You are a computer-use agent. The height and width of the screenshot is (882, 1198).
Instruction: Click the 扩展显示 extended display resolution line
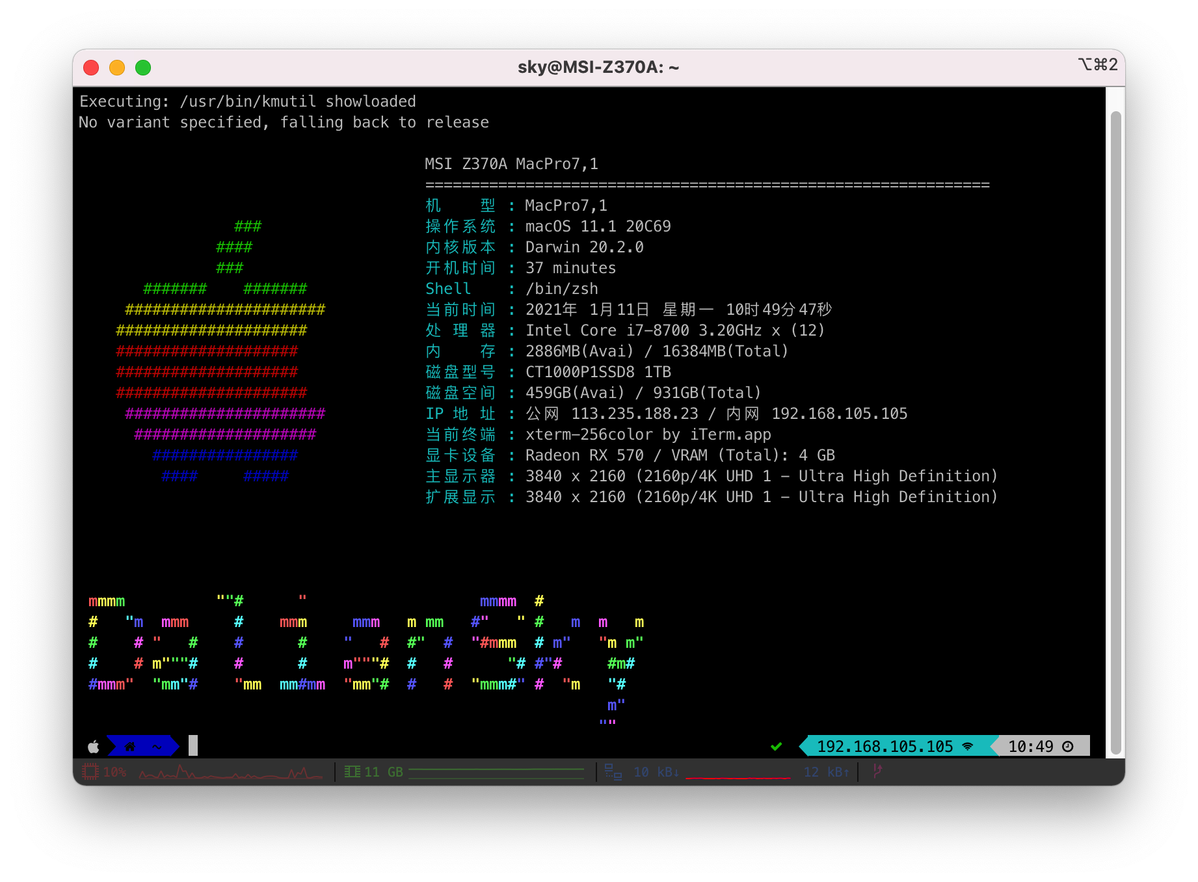[x=711, y=497]
